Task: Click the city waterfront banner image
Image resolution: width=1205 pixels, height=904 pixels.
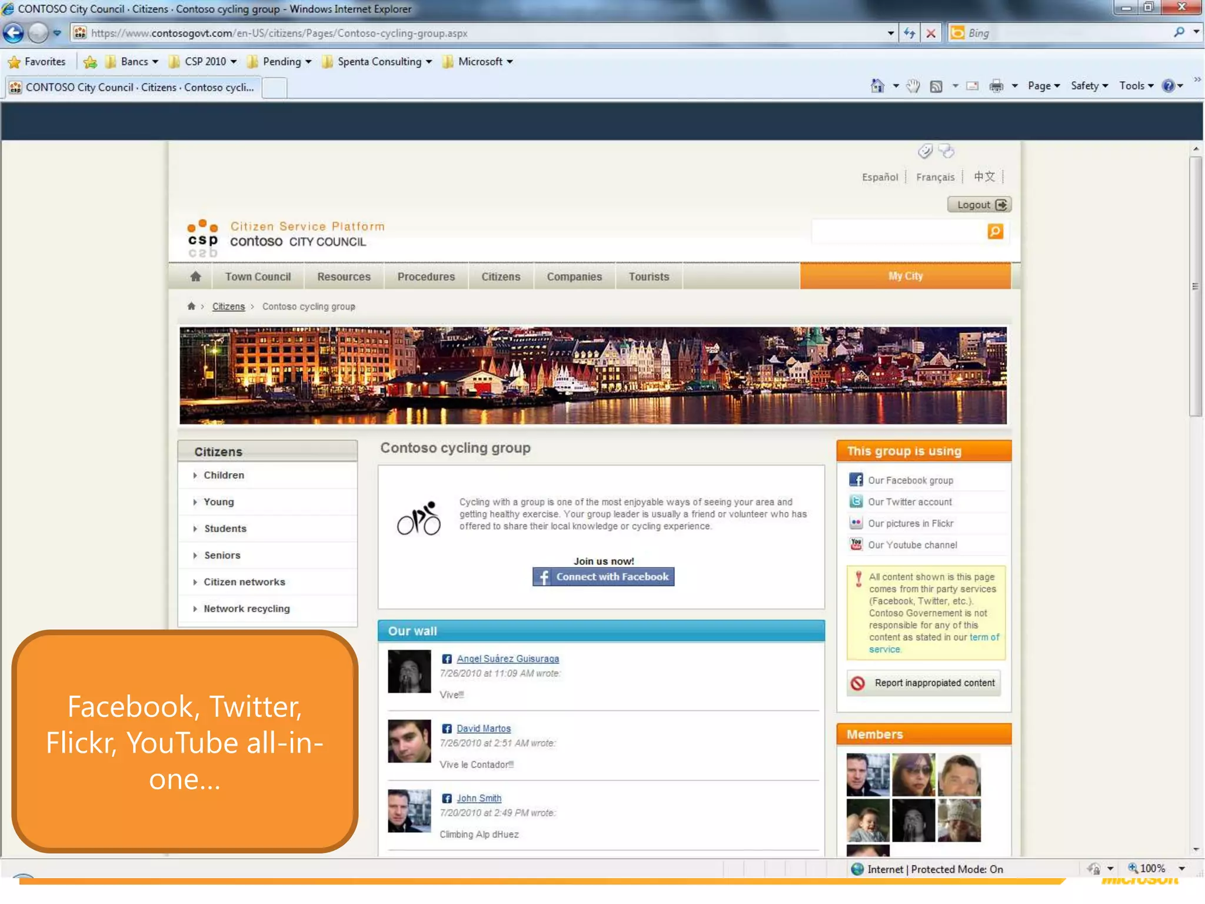Action: (592, 375)
